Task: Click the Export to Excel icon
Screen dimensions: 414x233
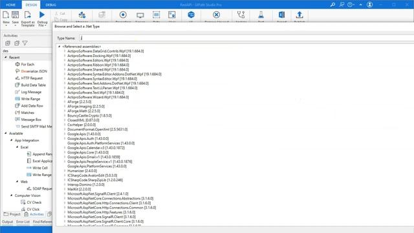Action: point(281,15)
